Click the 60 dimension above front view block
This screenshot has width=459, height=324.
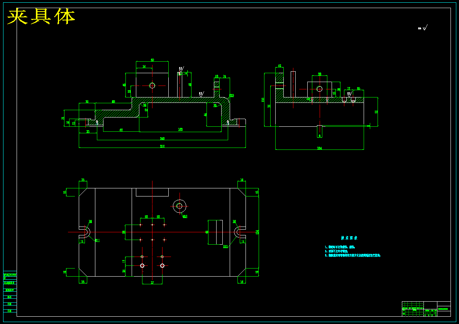152,60
